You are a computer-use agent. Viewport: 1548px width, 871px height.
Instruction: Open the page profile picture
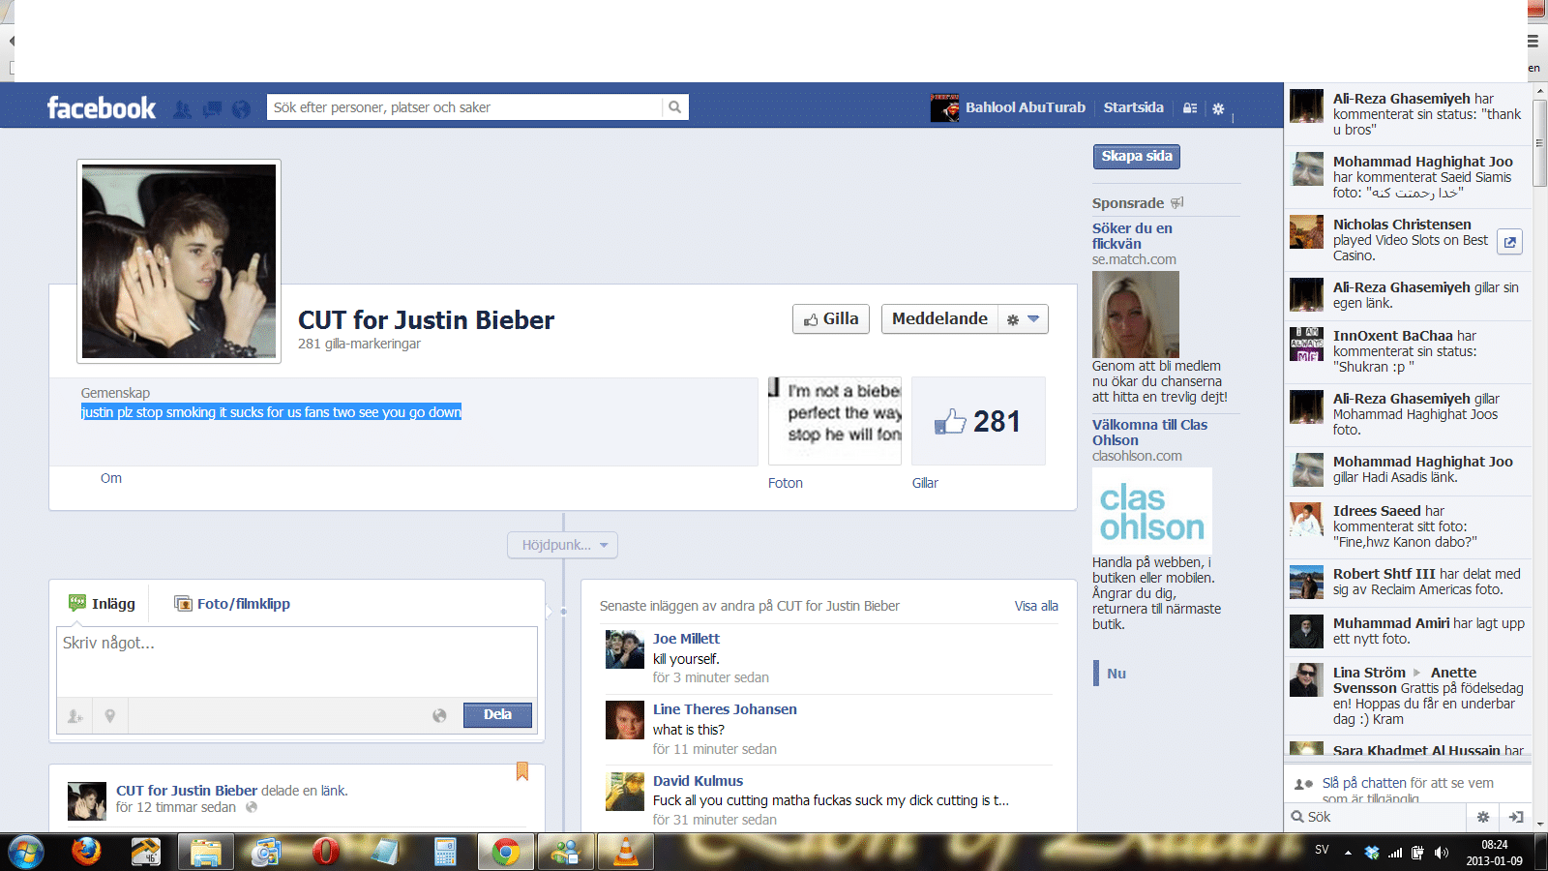click(179, 261)
